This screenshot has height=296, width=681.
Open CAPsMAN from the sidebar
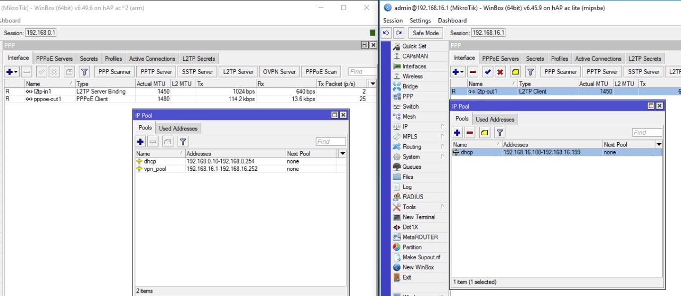coord(414,56)
